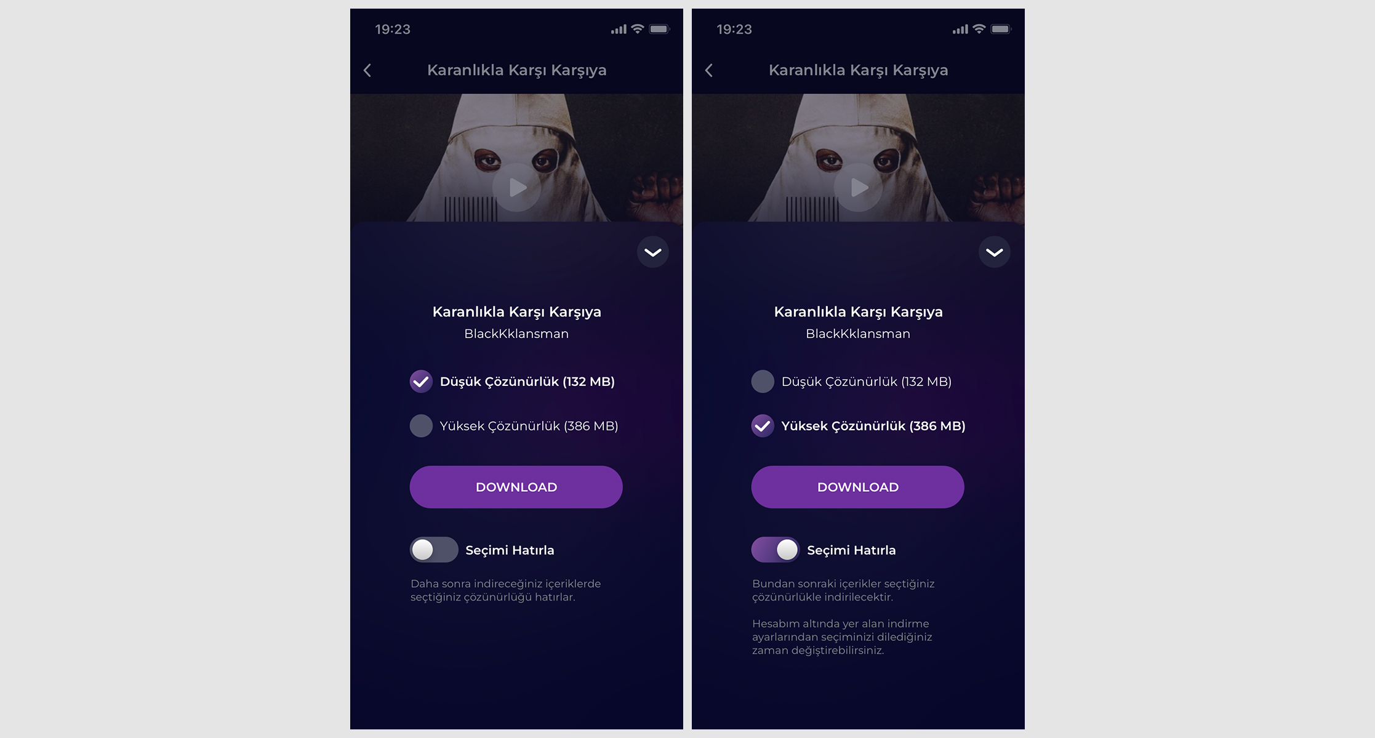The width and height of the screenshot is (1375, 738).
Task: Choose checked Yüksek Çözünürlük on right screen
Action: (x=858, y=426)
